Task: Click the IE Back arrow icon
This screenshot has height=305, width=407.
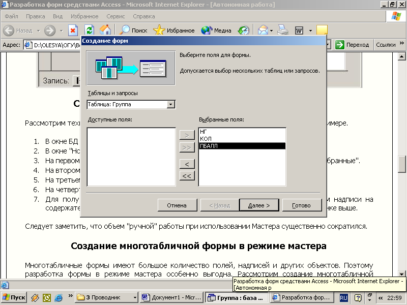Action: coord(9,30)
